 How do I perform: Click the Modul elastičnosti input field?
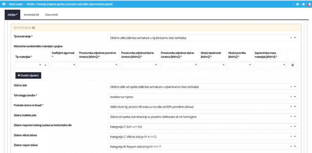(x=213, y=65)
